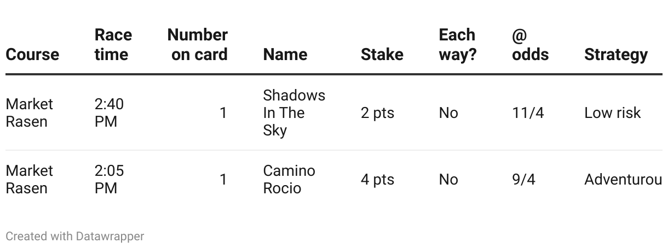Select the Camino Rocio name cell

point(289,180)
